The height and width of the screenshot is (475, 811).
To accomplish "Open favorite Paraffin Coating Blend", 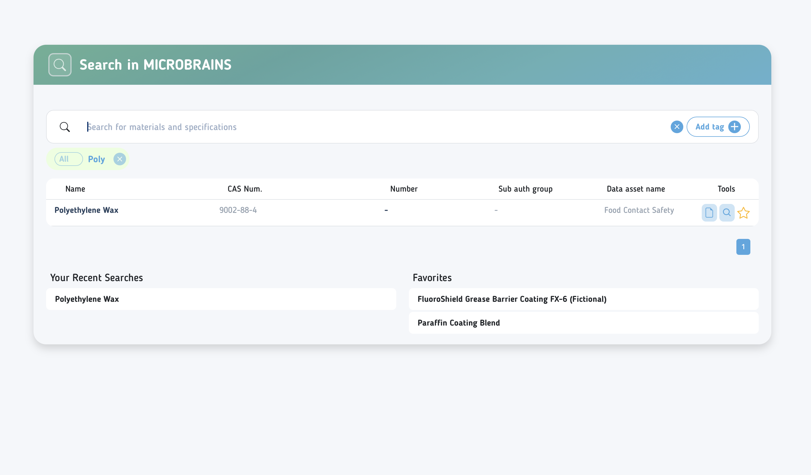I will click(x=584, y=323).
